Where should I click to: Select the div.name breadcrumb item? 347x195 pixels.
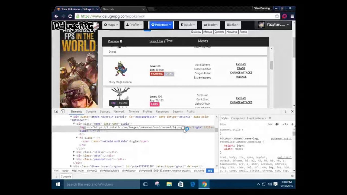pos(199,171)
